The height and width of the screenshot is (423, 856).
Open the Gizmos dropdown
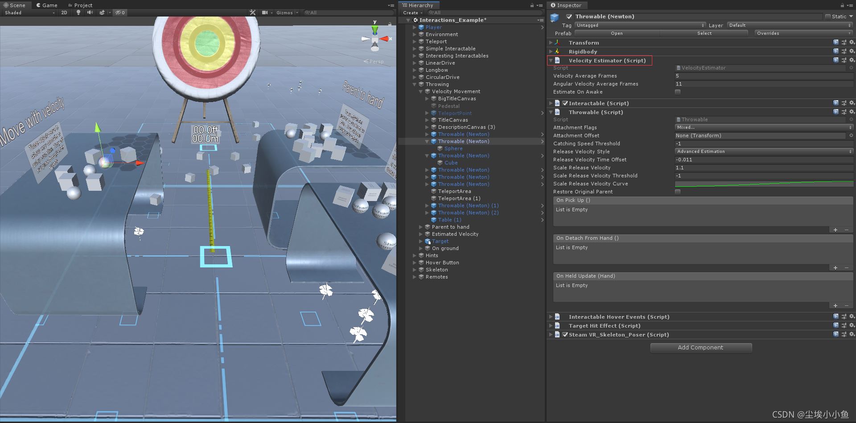point(287,12)
